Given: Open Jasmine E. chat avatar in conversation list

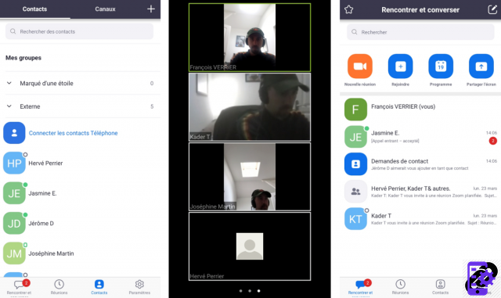Looking at the screenshot, I should [x=355, y=137].
